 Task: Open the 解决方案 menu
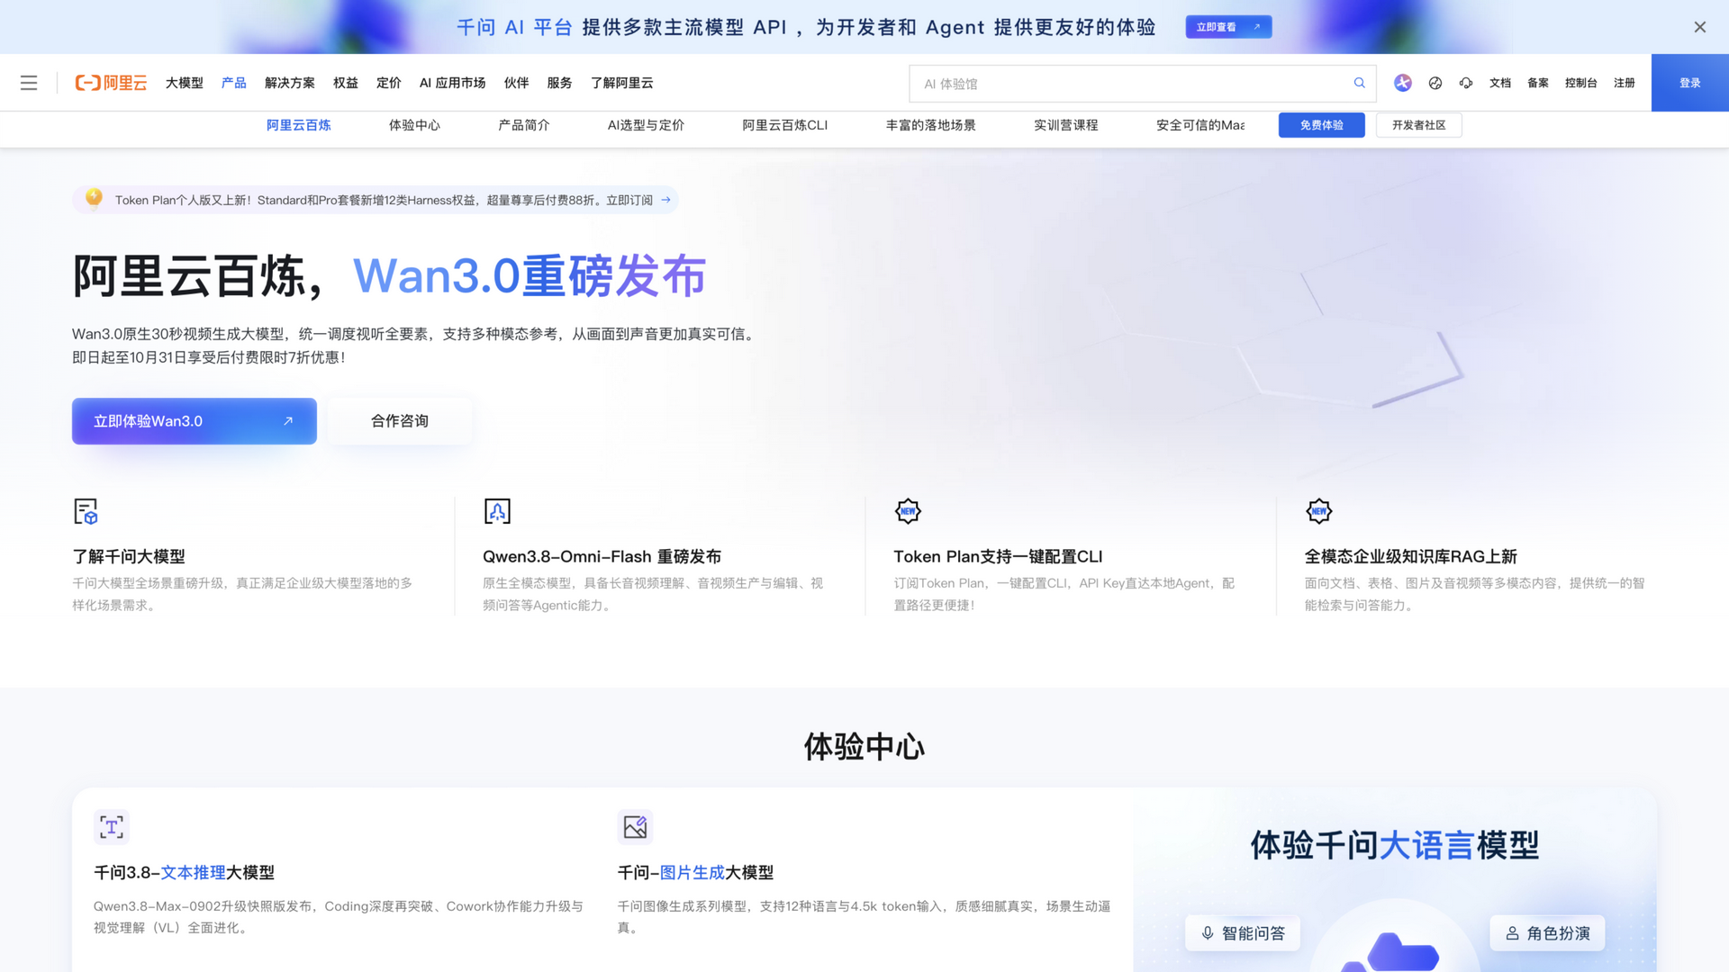pyautogui.click(x=290, y=83)
